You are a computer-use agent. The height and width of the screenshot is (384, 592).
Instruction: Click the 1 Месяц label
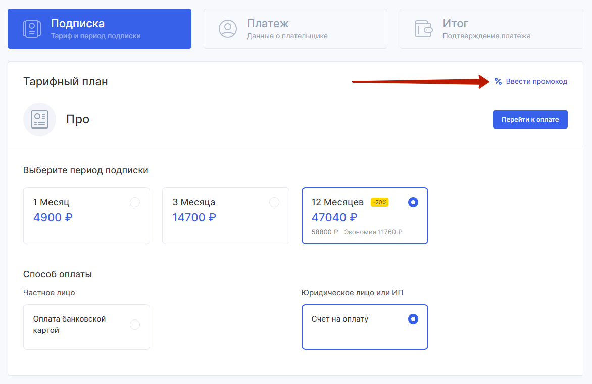52,202
